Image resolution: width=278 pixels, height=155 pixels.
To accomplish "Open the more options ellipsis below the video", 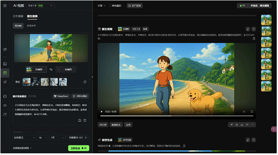I will pyautogui.click(x=252, y=125).
